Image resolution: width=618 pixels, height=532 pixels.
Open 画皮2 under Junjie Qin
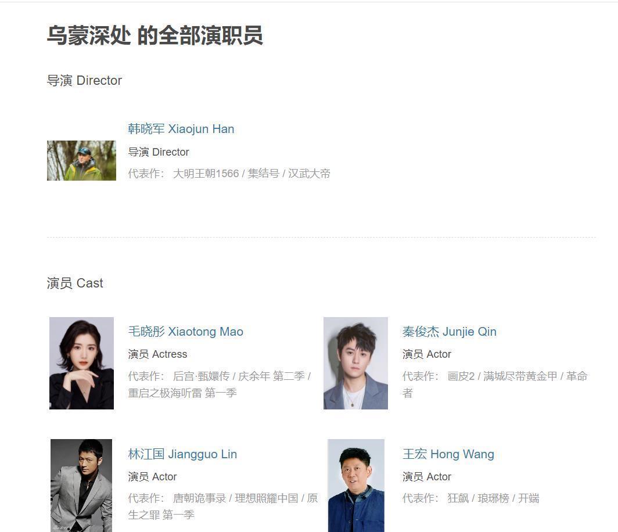point(461,376)
